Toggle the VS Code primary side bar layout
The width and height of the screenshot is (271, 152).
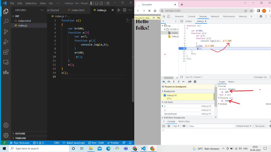click(92, 3)
